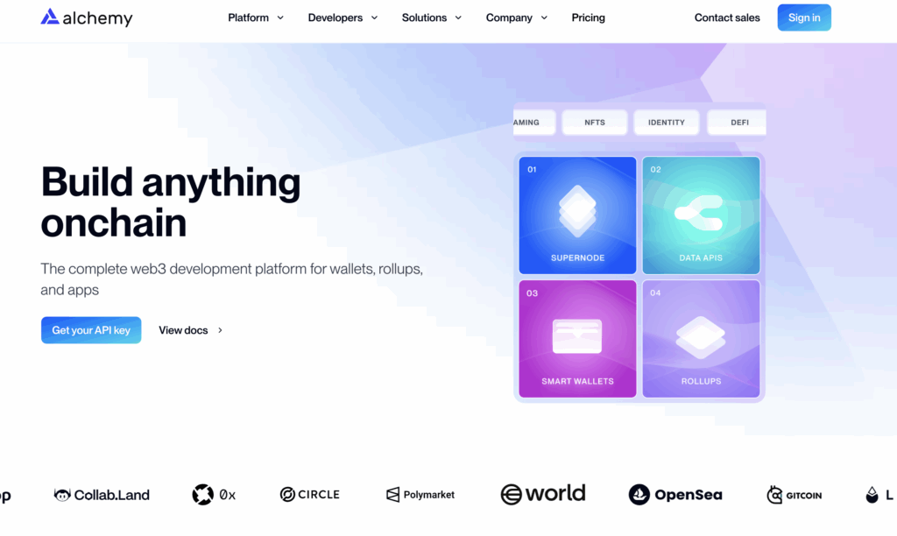Click the Alchemy logo icon

pyautogui.click(x=50, y=17)
